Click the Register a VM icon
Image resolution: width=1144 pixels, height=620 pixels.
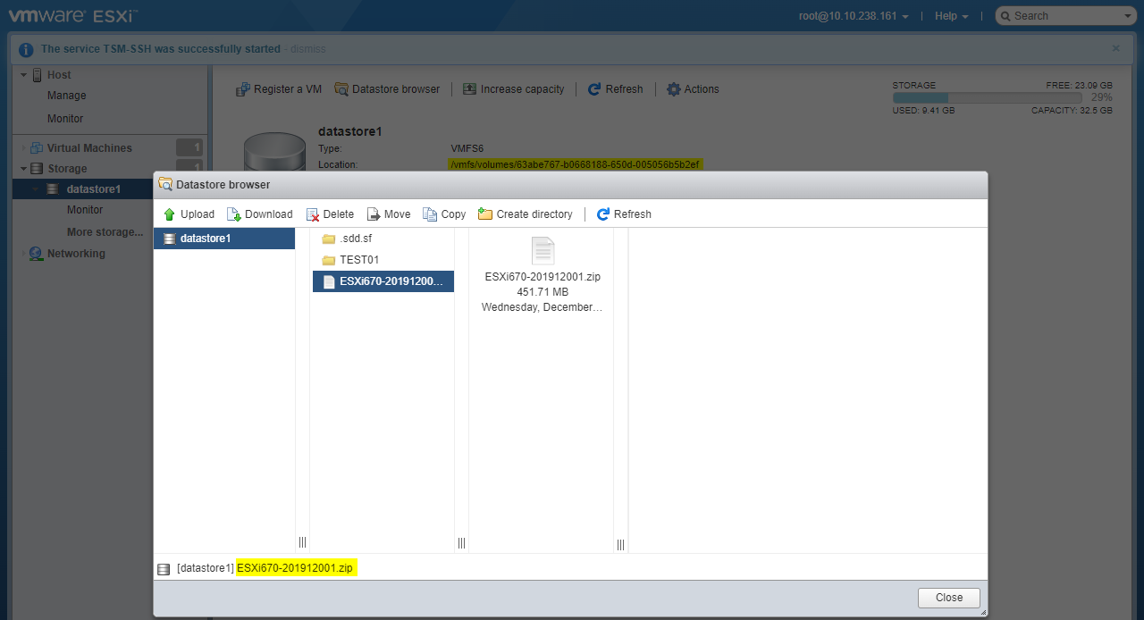242,89
